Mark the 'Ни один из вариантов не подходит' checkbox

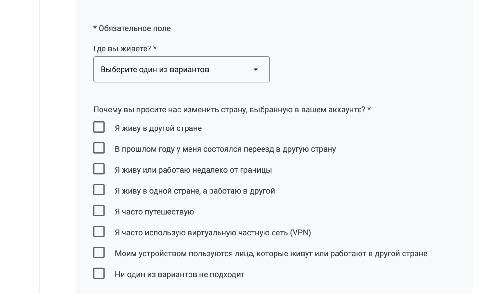pyautogui.click(x=99, y=273)
